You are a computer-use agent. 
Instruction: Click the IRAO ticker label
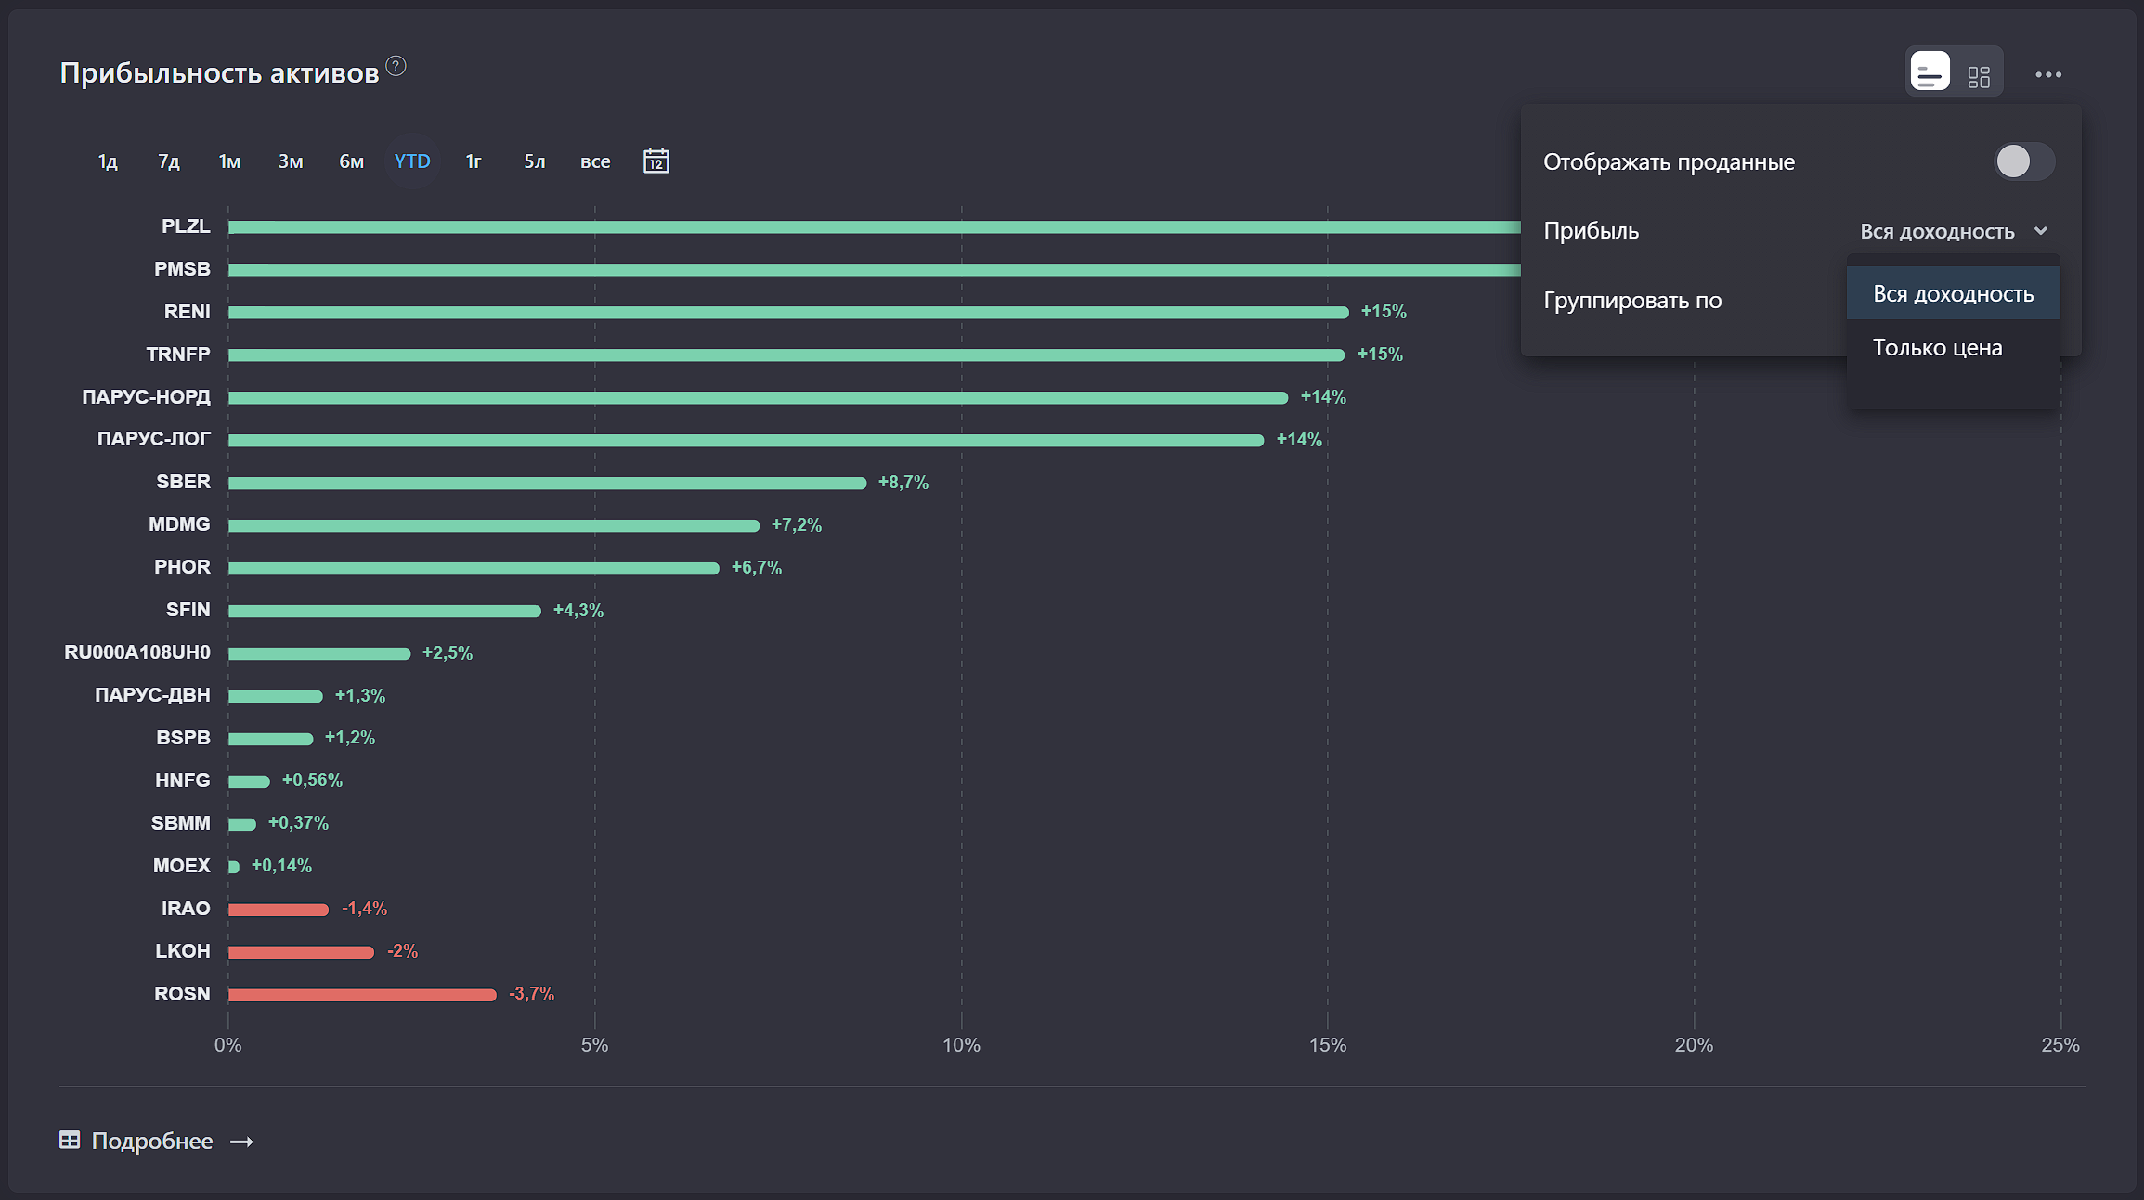coord(186,909)
